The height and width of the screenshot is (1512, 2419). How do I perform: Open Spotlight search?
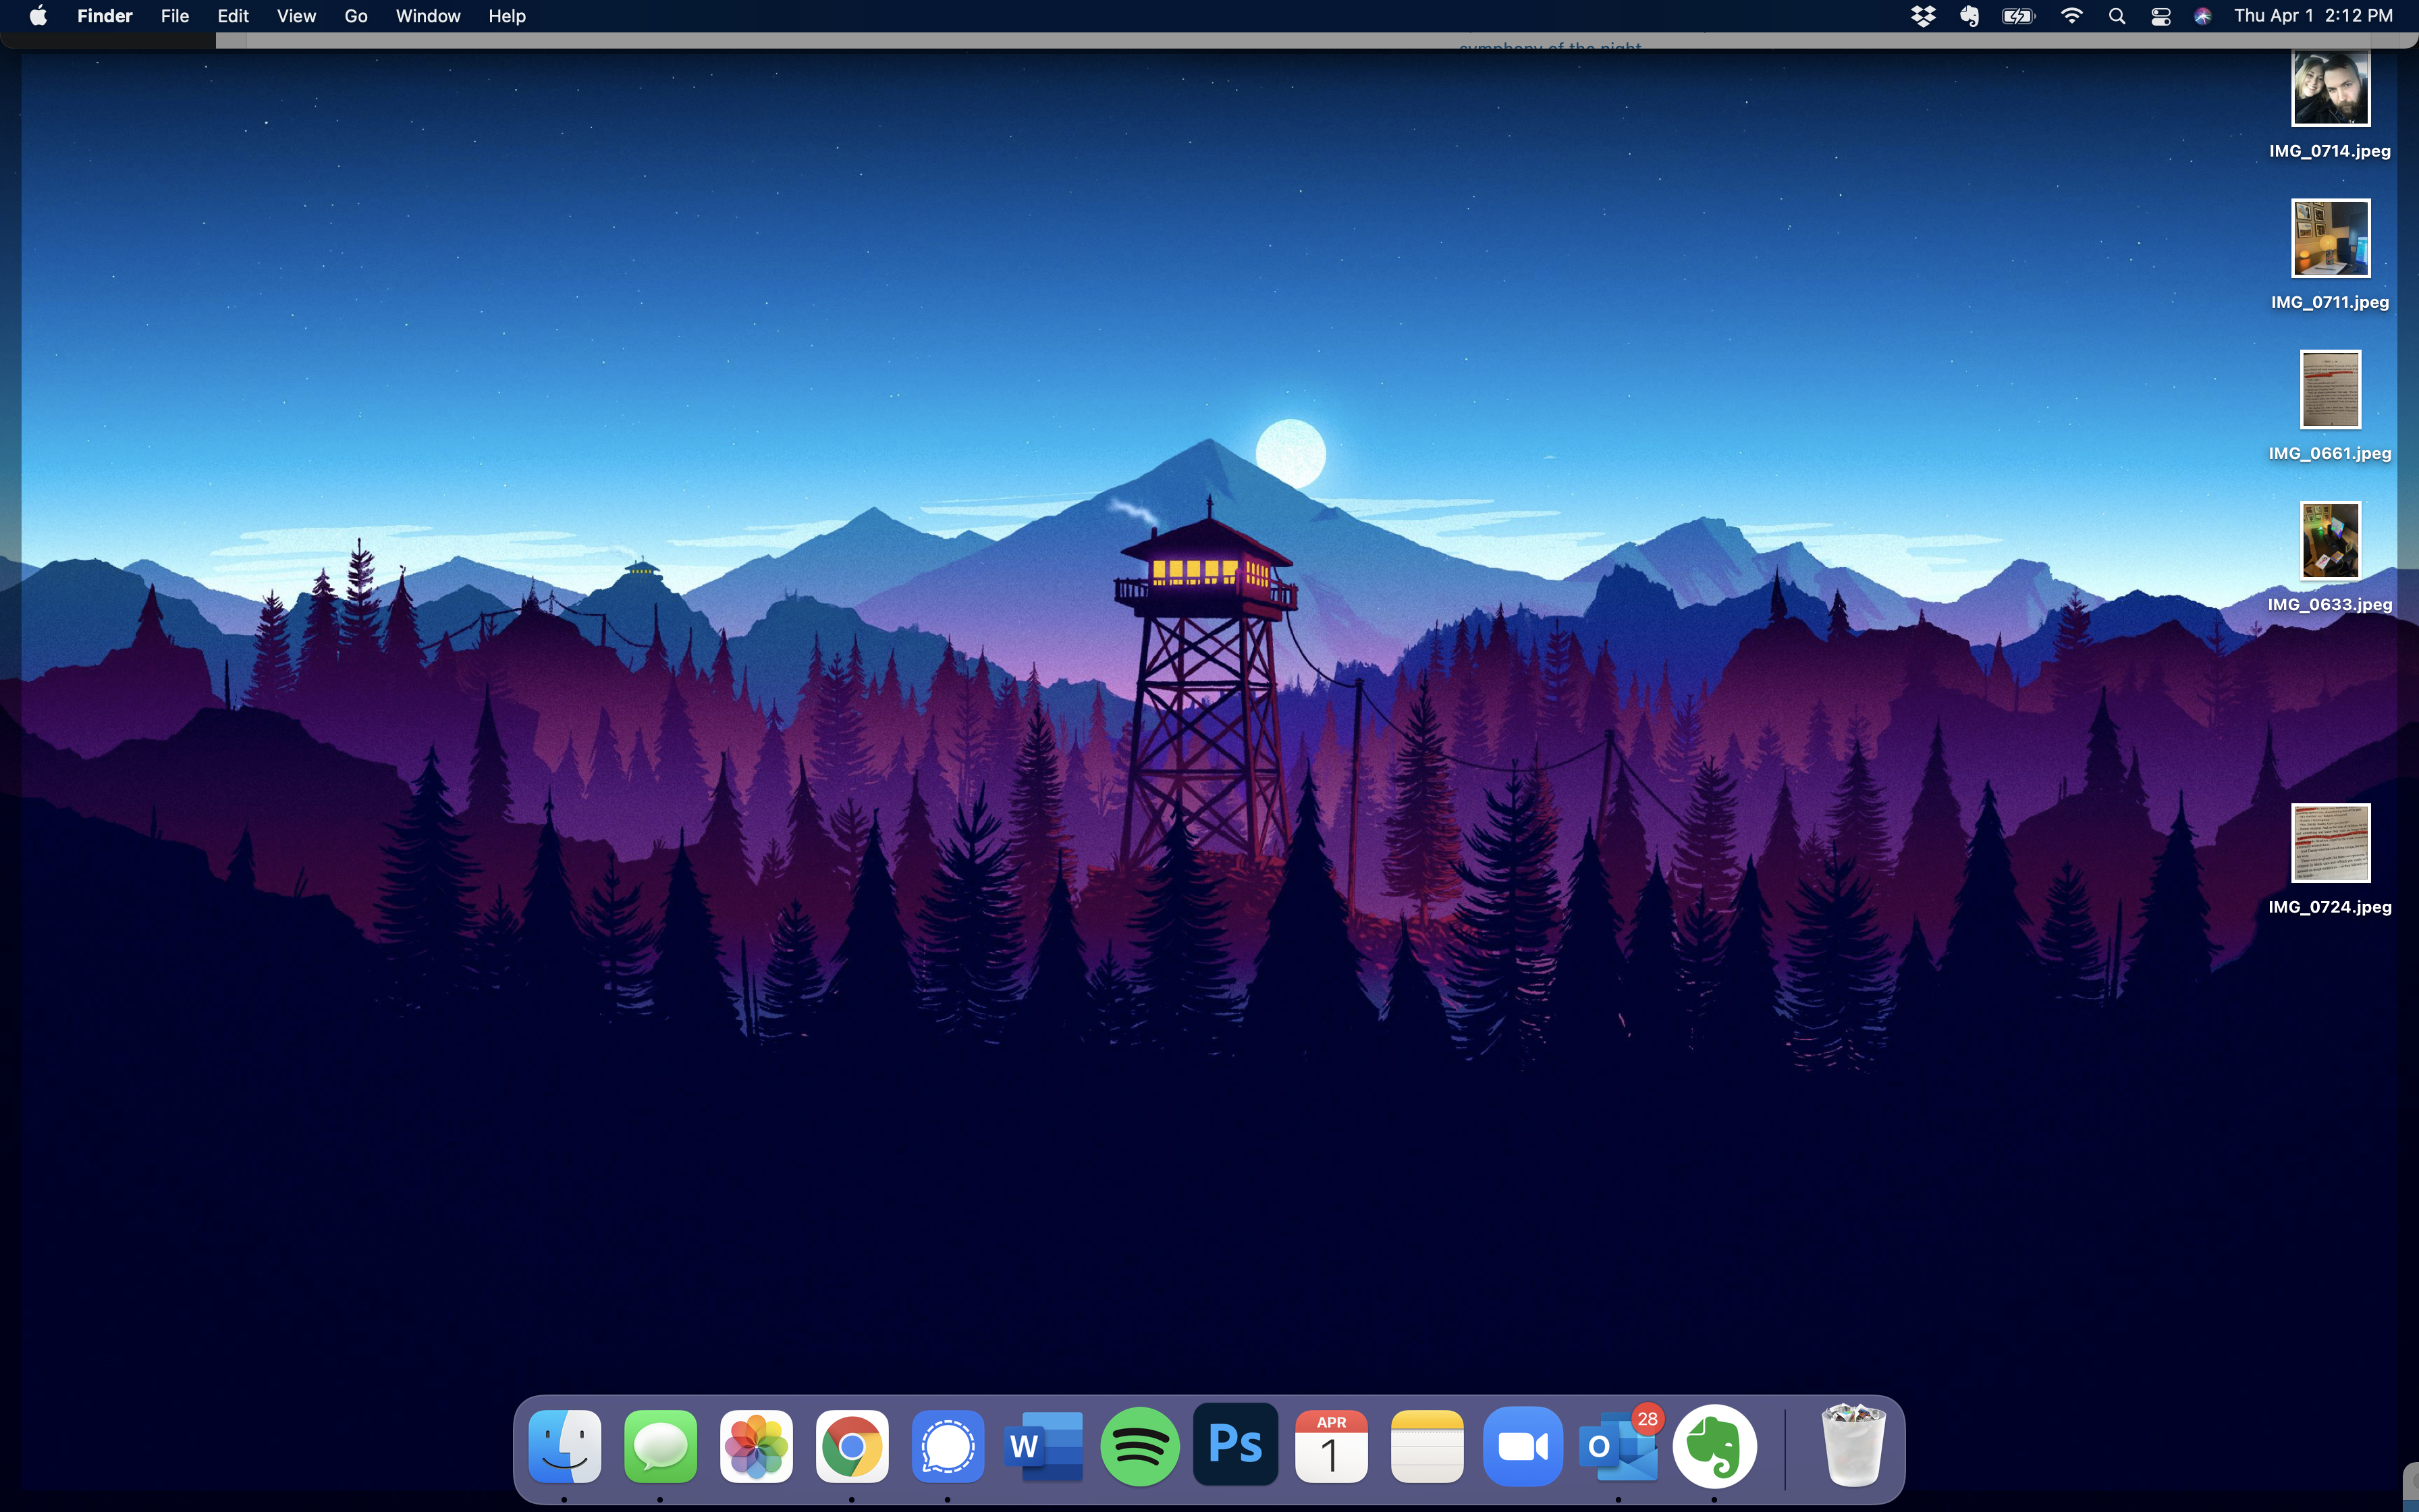click(x=2117, y=16)
